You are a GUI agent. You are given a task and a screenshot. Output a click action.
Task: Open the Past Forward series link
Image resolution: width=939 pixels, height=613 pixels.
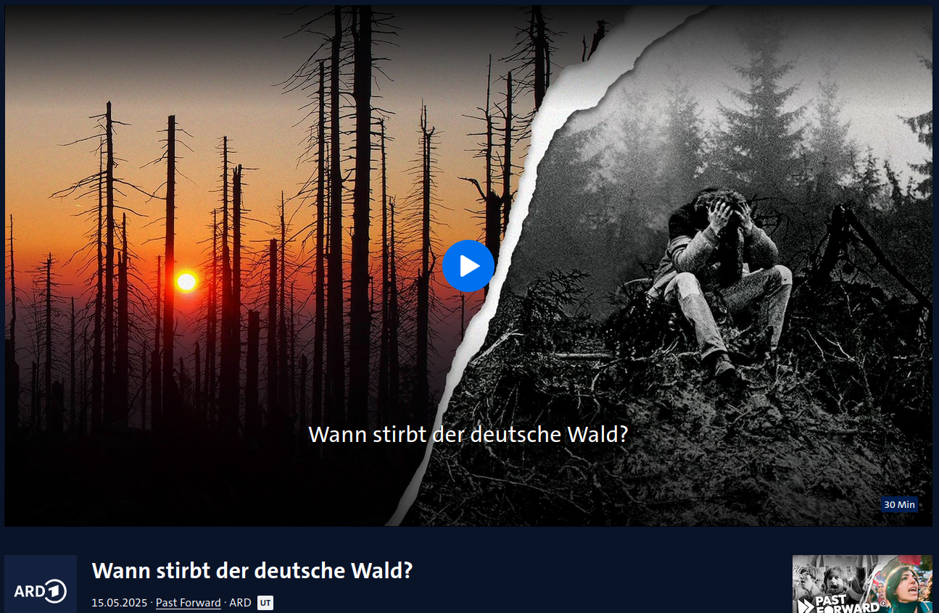(189, 603)
